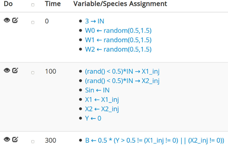
Task: Open the Sin ← IN assignment
Action: click(x=97, y=90)
